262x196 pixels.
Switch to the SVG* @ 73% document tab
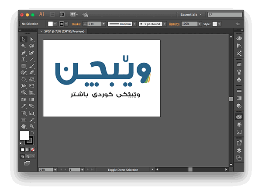[64, 31]
